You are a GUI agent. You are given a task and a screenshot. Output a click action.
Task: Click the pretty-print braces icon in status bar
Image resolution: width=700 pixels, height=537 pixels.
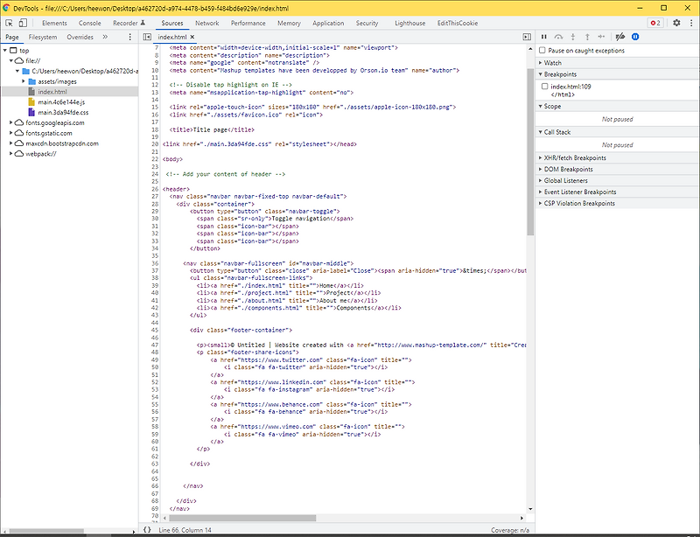coord(149,528)
